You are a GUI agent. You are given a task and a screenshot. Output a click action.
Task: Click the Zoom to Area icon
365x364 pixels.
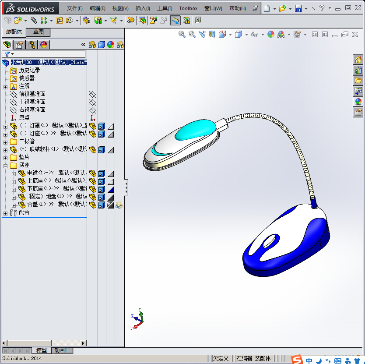tap(192, 35)
